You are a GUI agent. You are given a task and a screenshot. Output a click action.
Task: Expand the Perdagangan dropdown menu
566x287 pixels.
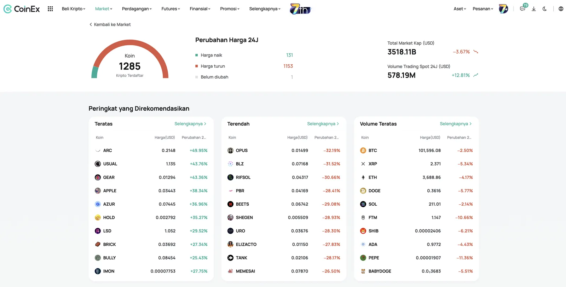[137, 9]
